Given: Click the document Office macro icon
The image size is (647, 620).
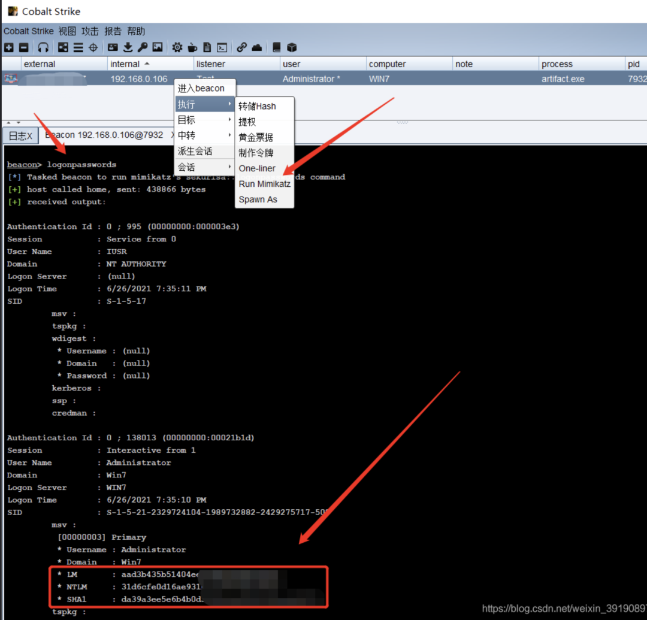Looking at the screenshot, I should tap(207, 47).
